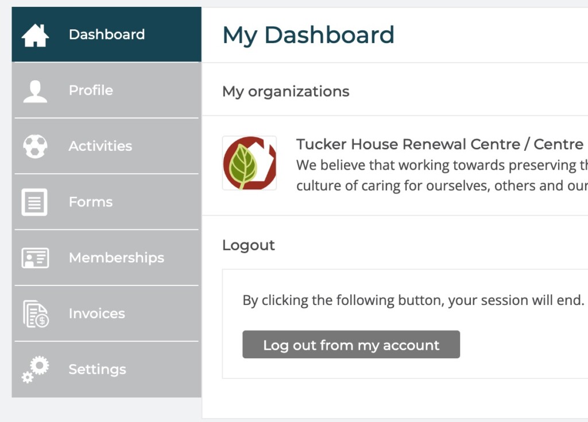View Invoices from the side menu
The image size is (588, 422).
[x=106, y=314]
